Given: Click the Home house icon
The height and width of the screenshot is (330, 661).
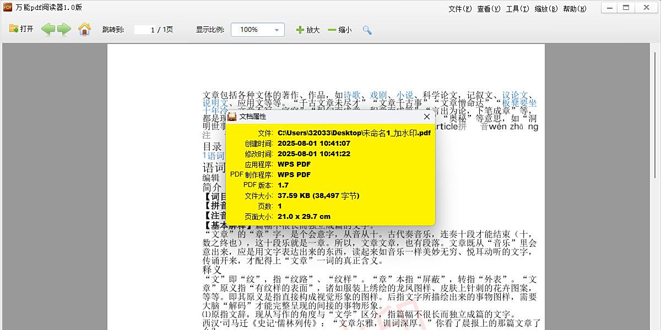Looking at the screenshot, I should (84, 29).
